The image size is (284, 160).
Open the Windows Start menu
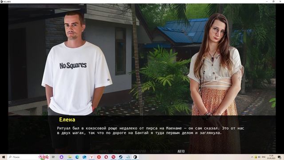[3, 157]
